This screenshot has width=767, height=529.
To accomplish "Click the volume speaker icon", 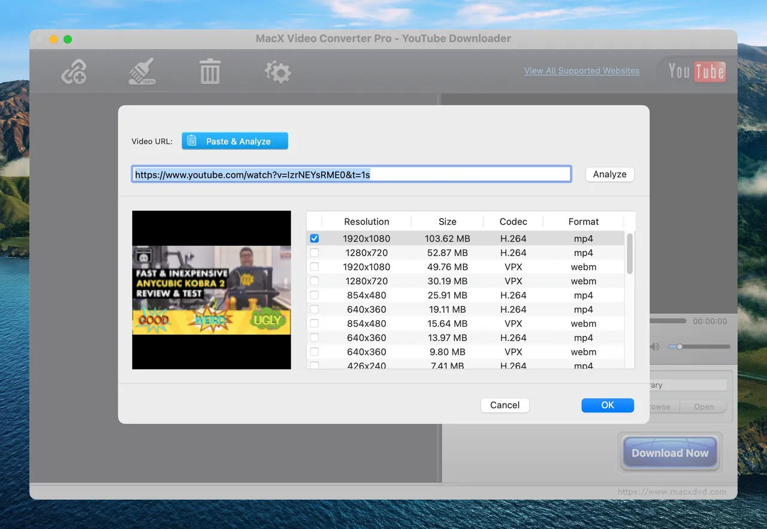I will tap(654, 346).
